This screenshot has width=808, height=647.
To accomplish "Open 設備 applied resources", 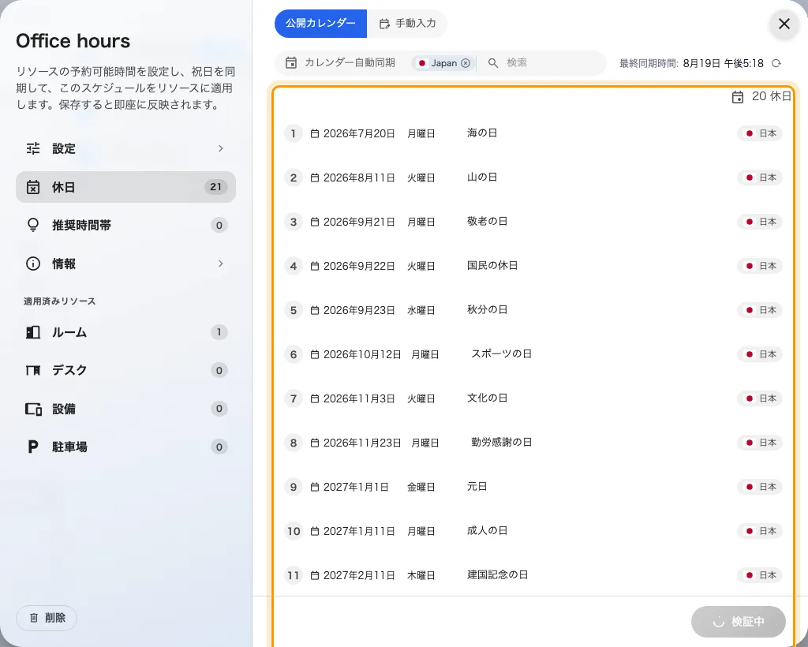I will click(125, 409).
